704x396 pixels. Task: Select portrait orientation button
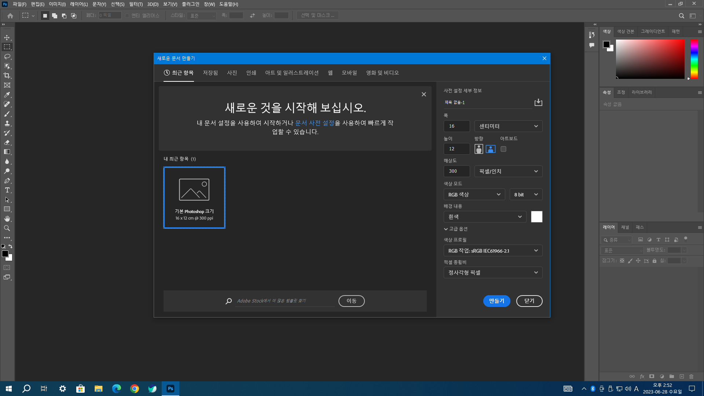pyautogui.click(x=478, y=149)
